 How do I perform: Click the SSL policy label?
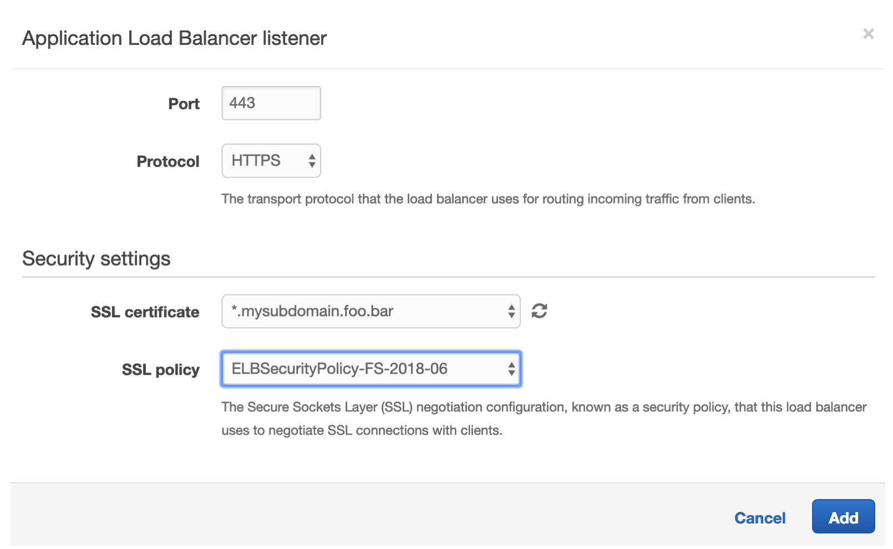click(x=160, y=370)
